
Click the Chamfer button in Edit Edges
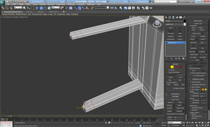click(x=170, y=108)
